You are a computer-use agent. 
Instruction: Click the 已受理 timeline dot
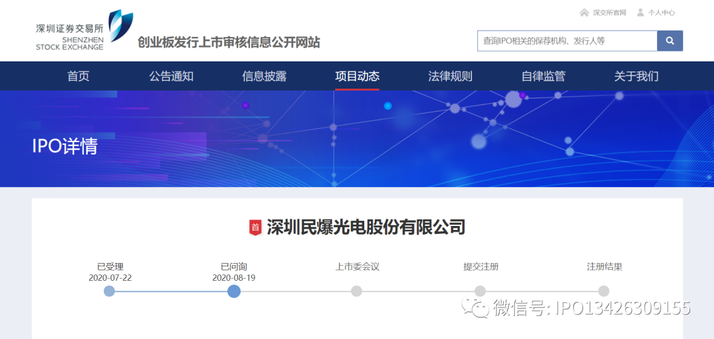pos(109,291)
